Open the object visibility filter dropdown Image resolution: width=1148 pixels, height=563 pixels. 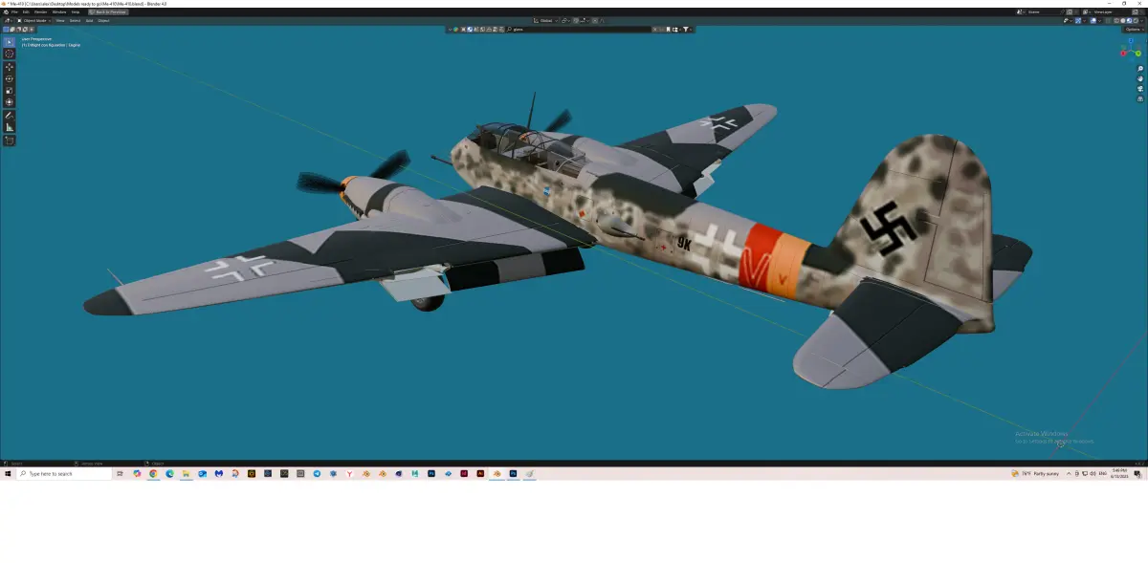(x=1068, y=21)
